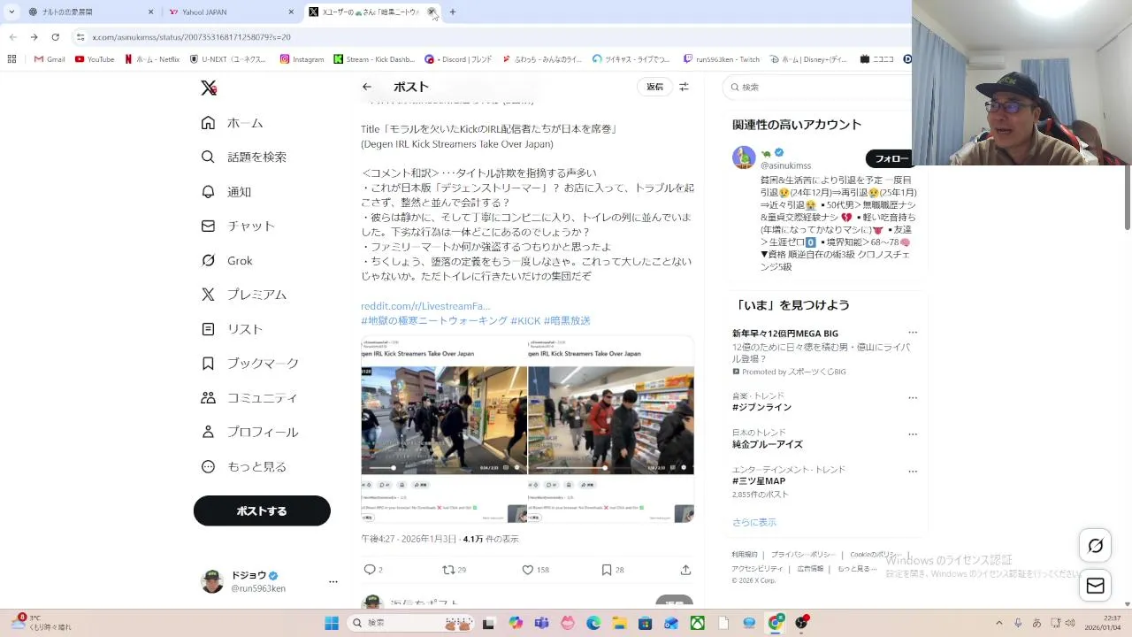The width and height of the screenshot is (1132, 637).
Task: Go to ブックマーク in sidebar
Action: [249, 364]
